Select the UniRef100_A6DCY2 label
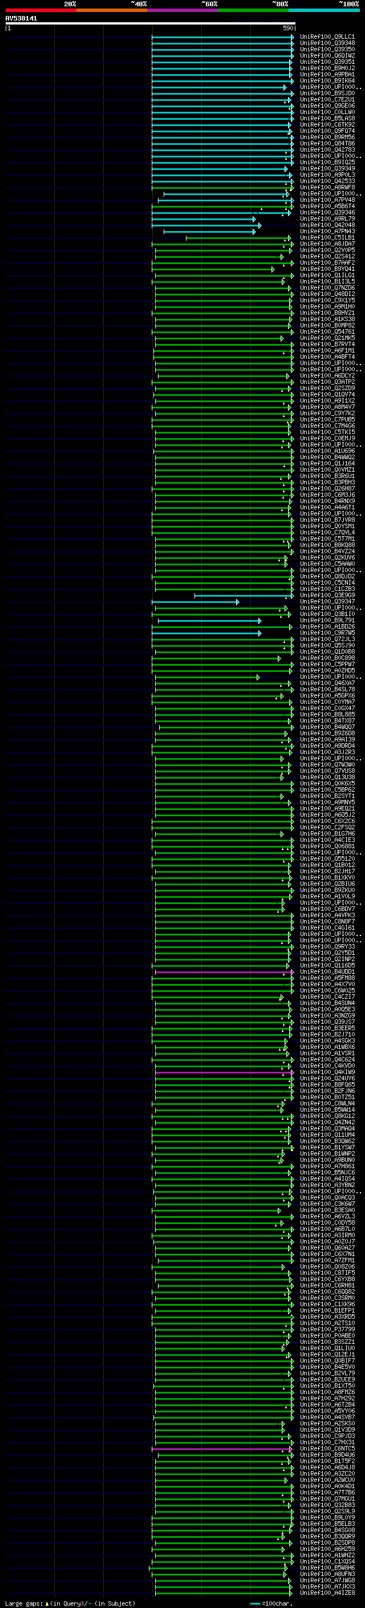Screen dimensions: 365x1608 pos(327,376)
